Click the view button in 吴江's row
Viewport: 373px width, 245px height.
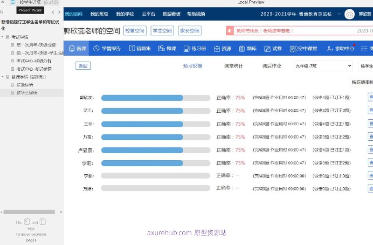click(x=371, y=110)
